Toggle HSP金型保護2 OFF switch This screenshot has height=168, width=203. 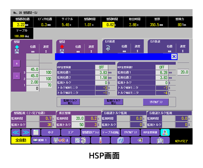[x=162, y=67]
